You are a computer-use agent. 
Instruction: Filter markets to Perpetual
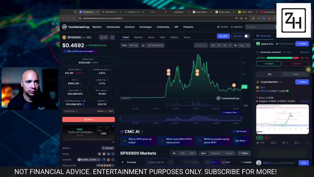click(x=215, y=153)
